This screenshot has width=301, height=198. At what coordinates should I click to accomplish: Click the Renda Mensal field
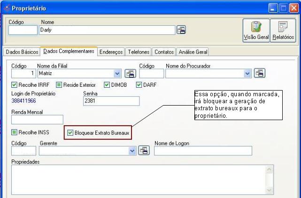(x=37, y=120)
